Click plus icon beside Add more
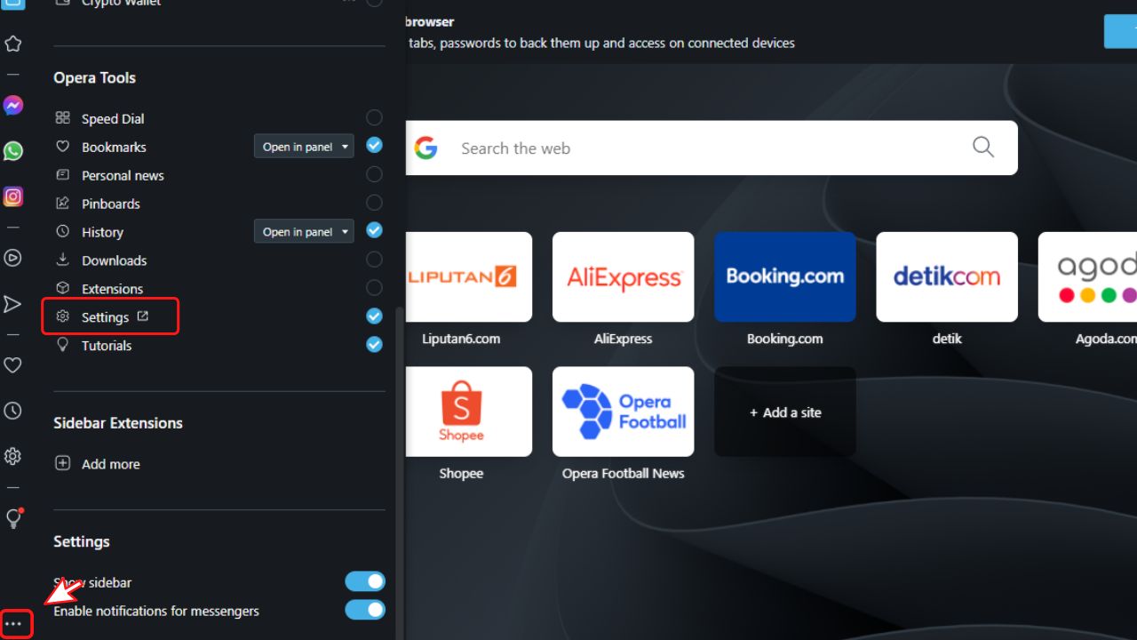This screenshot has width=1137, height=640. tap(62, 463)
